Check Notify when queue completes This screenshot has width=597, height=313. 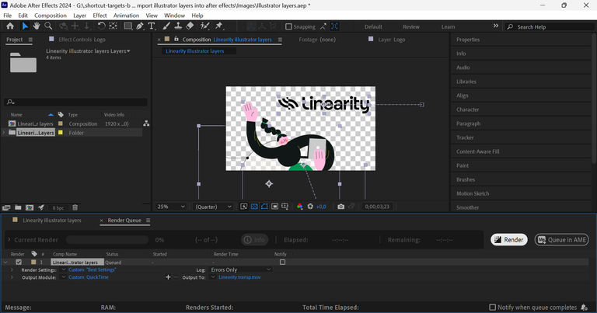coord(492,308)
